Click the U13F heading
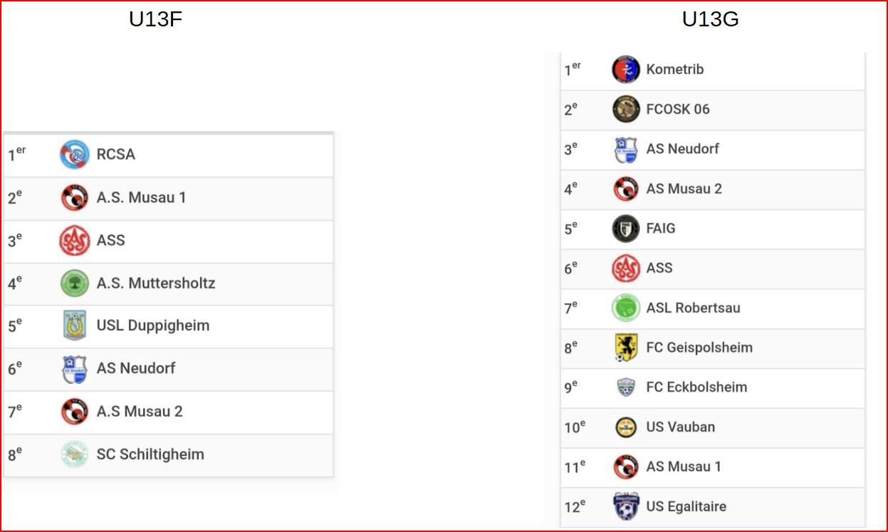 coord(155,19)
